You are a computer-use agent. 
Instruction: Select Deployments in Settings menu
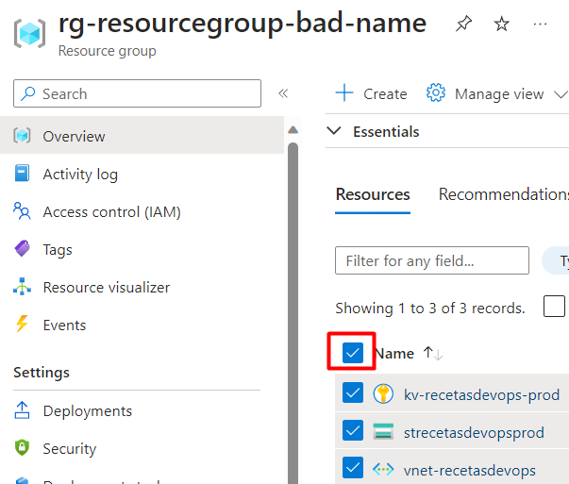click(x=87, y=411)
